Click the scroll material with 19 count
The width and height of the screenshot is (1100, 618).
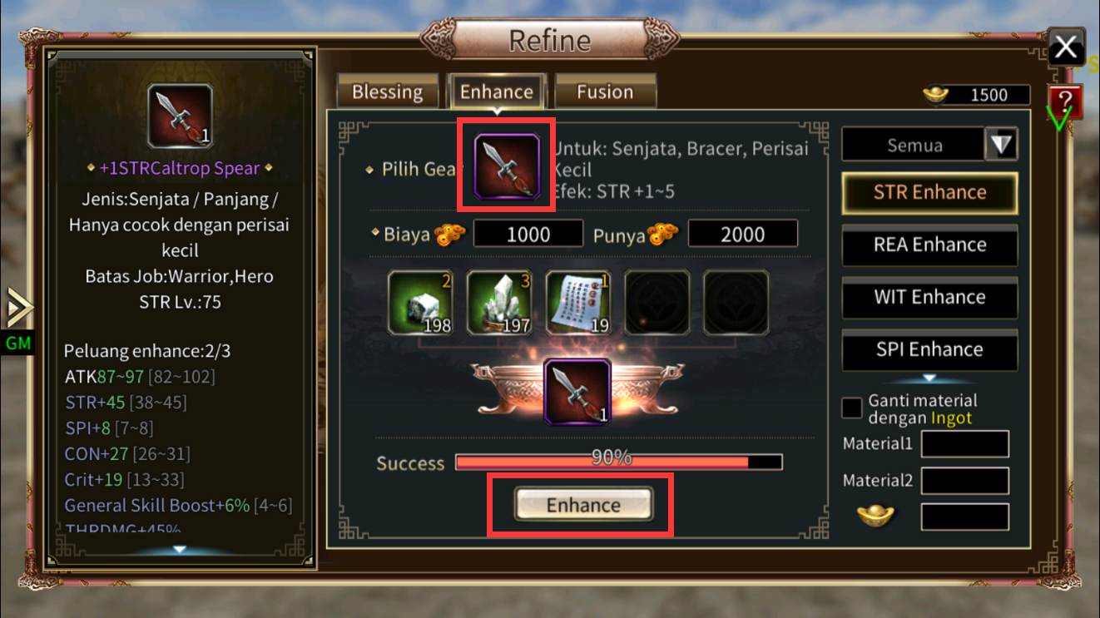pyautogui.click(x=577, y=303)
